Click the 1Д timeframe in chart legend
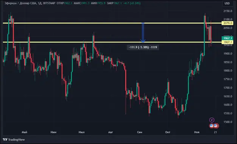 [x=40, y=3]
